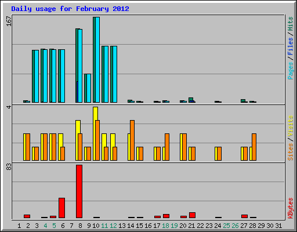This screenshot has height=232, width=297.
Task: Click the day 31 label on x-axis
Action: [278, 226]
